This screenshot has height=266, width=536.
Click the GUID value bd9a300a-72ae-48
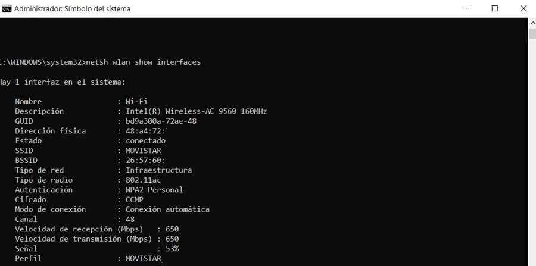point(161,121)
